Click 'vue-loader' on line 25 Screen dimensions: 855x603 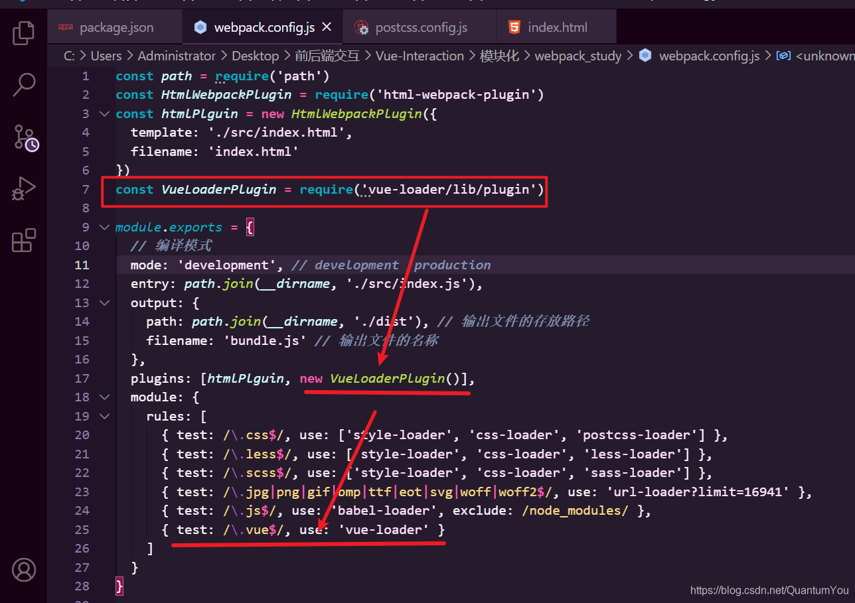[384, 529]
